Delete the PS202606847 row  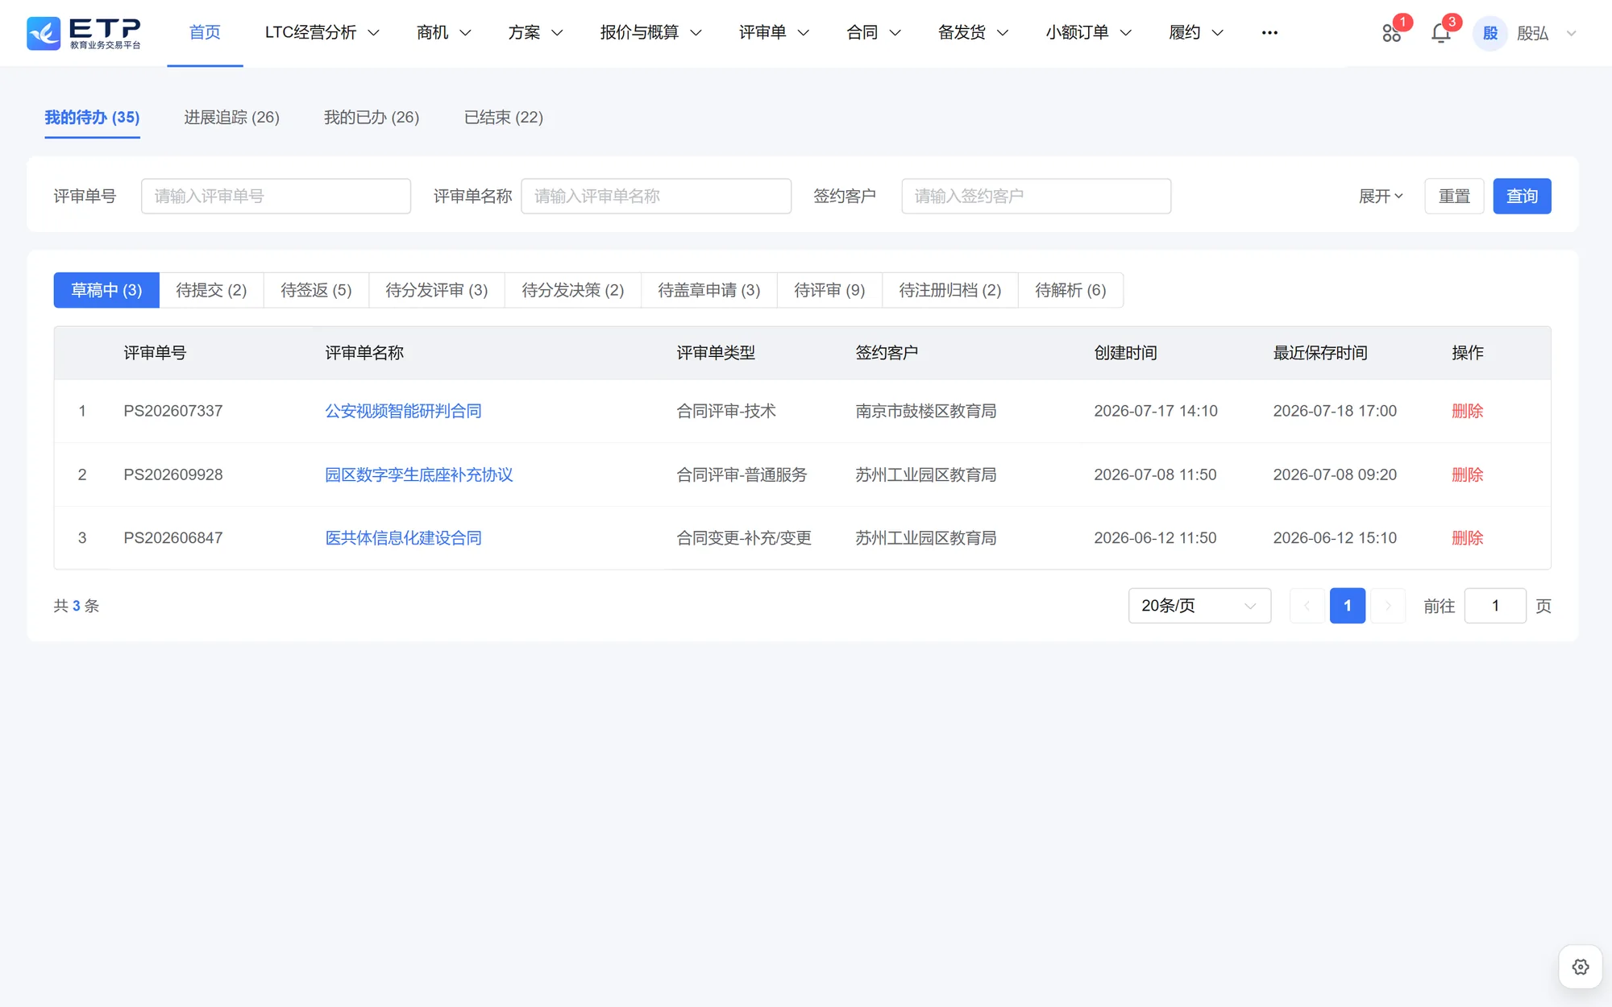[x=1467, y=537]
